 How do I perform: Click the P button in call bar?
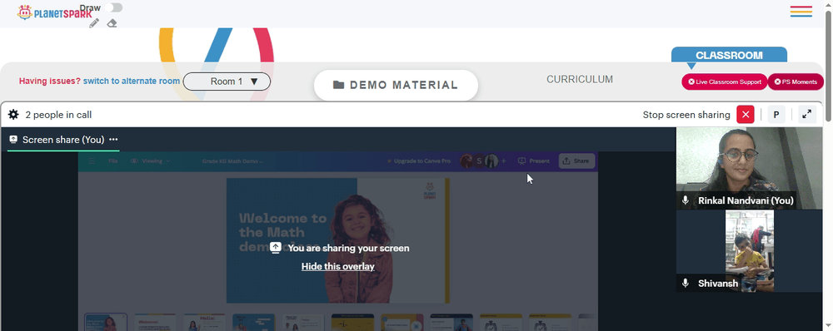[776, 115]
